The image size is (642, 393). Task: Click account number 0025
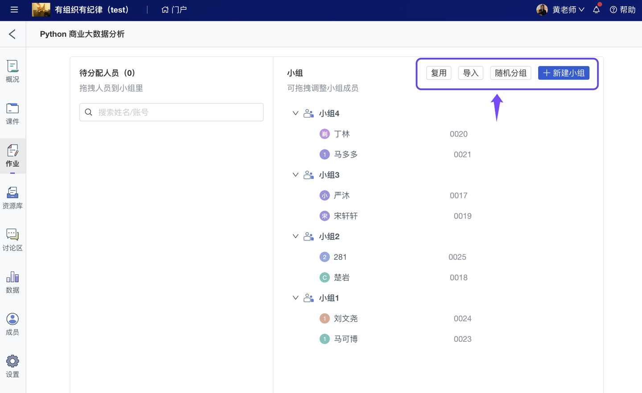pyautogui.click(x=457, y=257)
